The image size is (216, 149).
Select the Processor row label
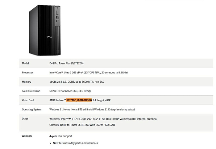pyautogui.click(x=27, y=72)
